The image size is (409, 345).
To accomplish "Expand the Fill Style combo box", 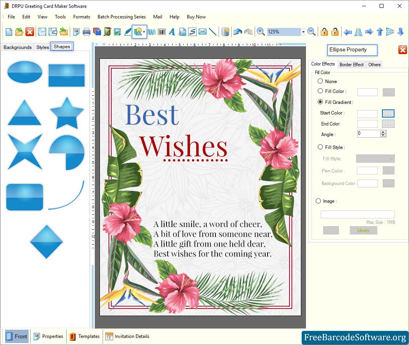I will pyautogui.click(x=375, y=158).
